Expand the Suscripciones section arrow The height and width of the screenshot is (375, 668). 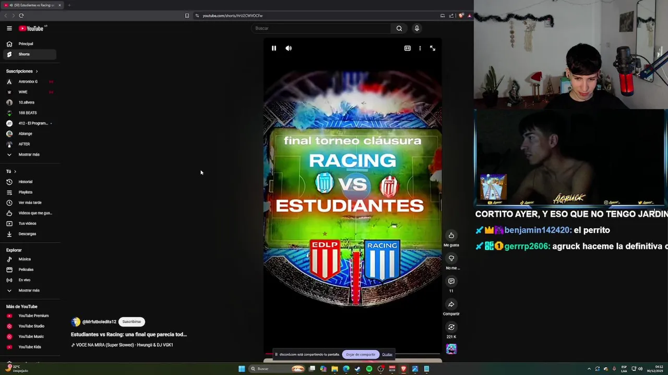pyautogui.click(x=37, y=71)
